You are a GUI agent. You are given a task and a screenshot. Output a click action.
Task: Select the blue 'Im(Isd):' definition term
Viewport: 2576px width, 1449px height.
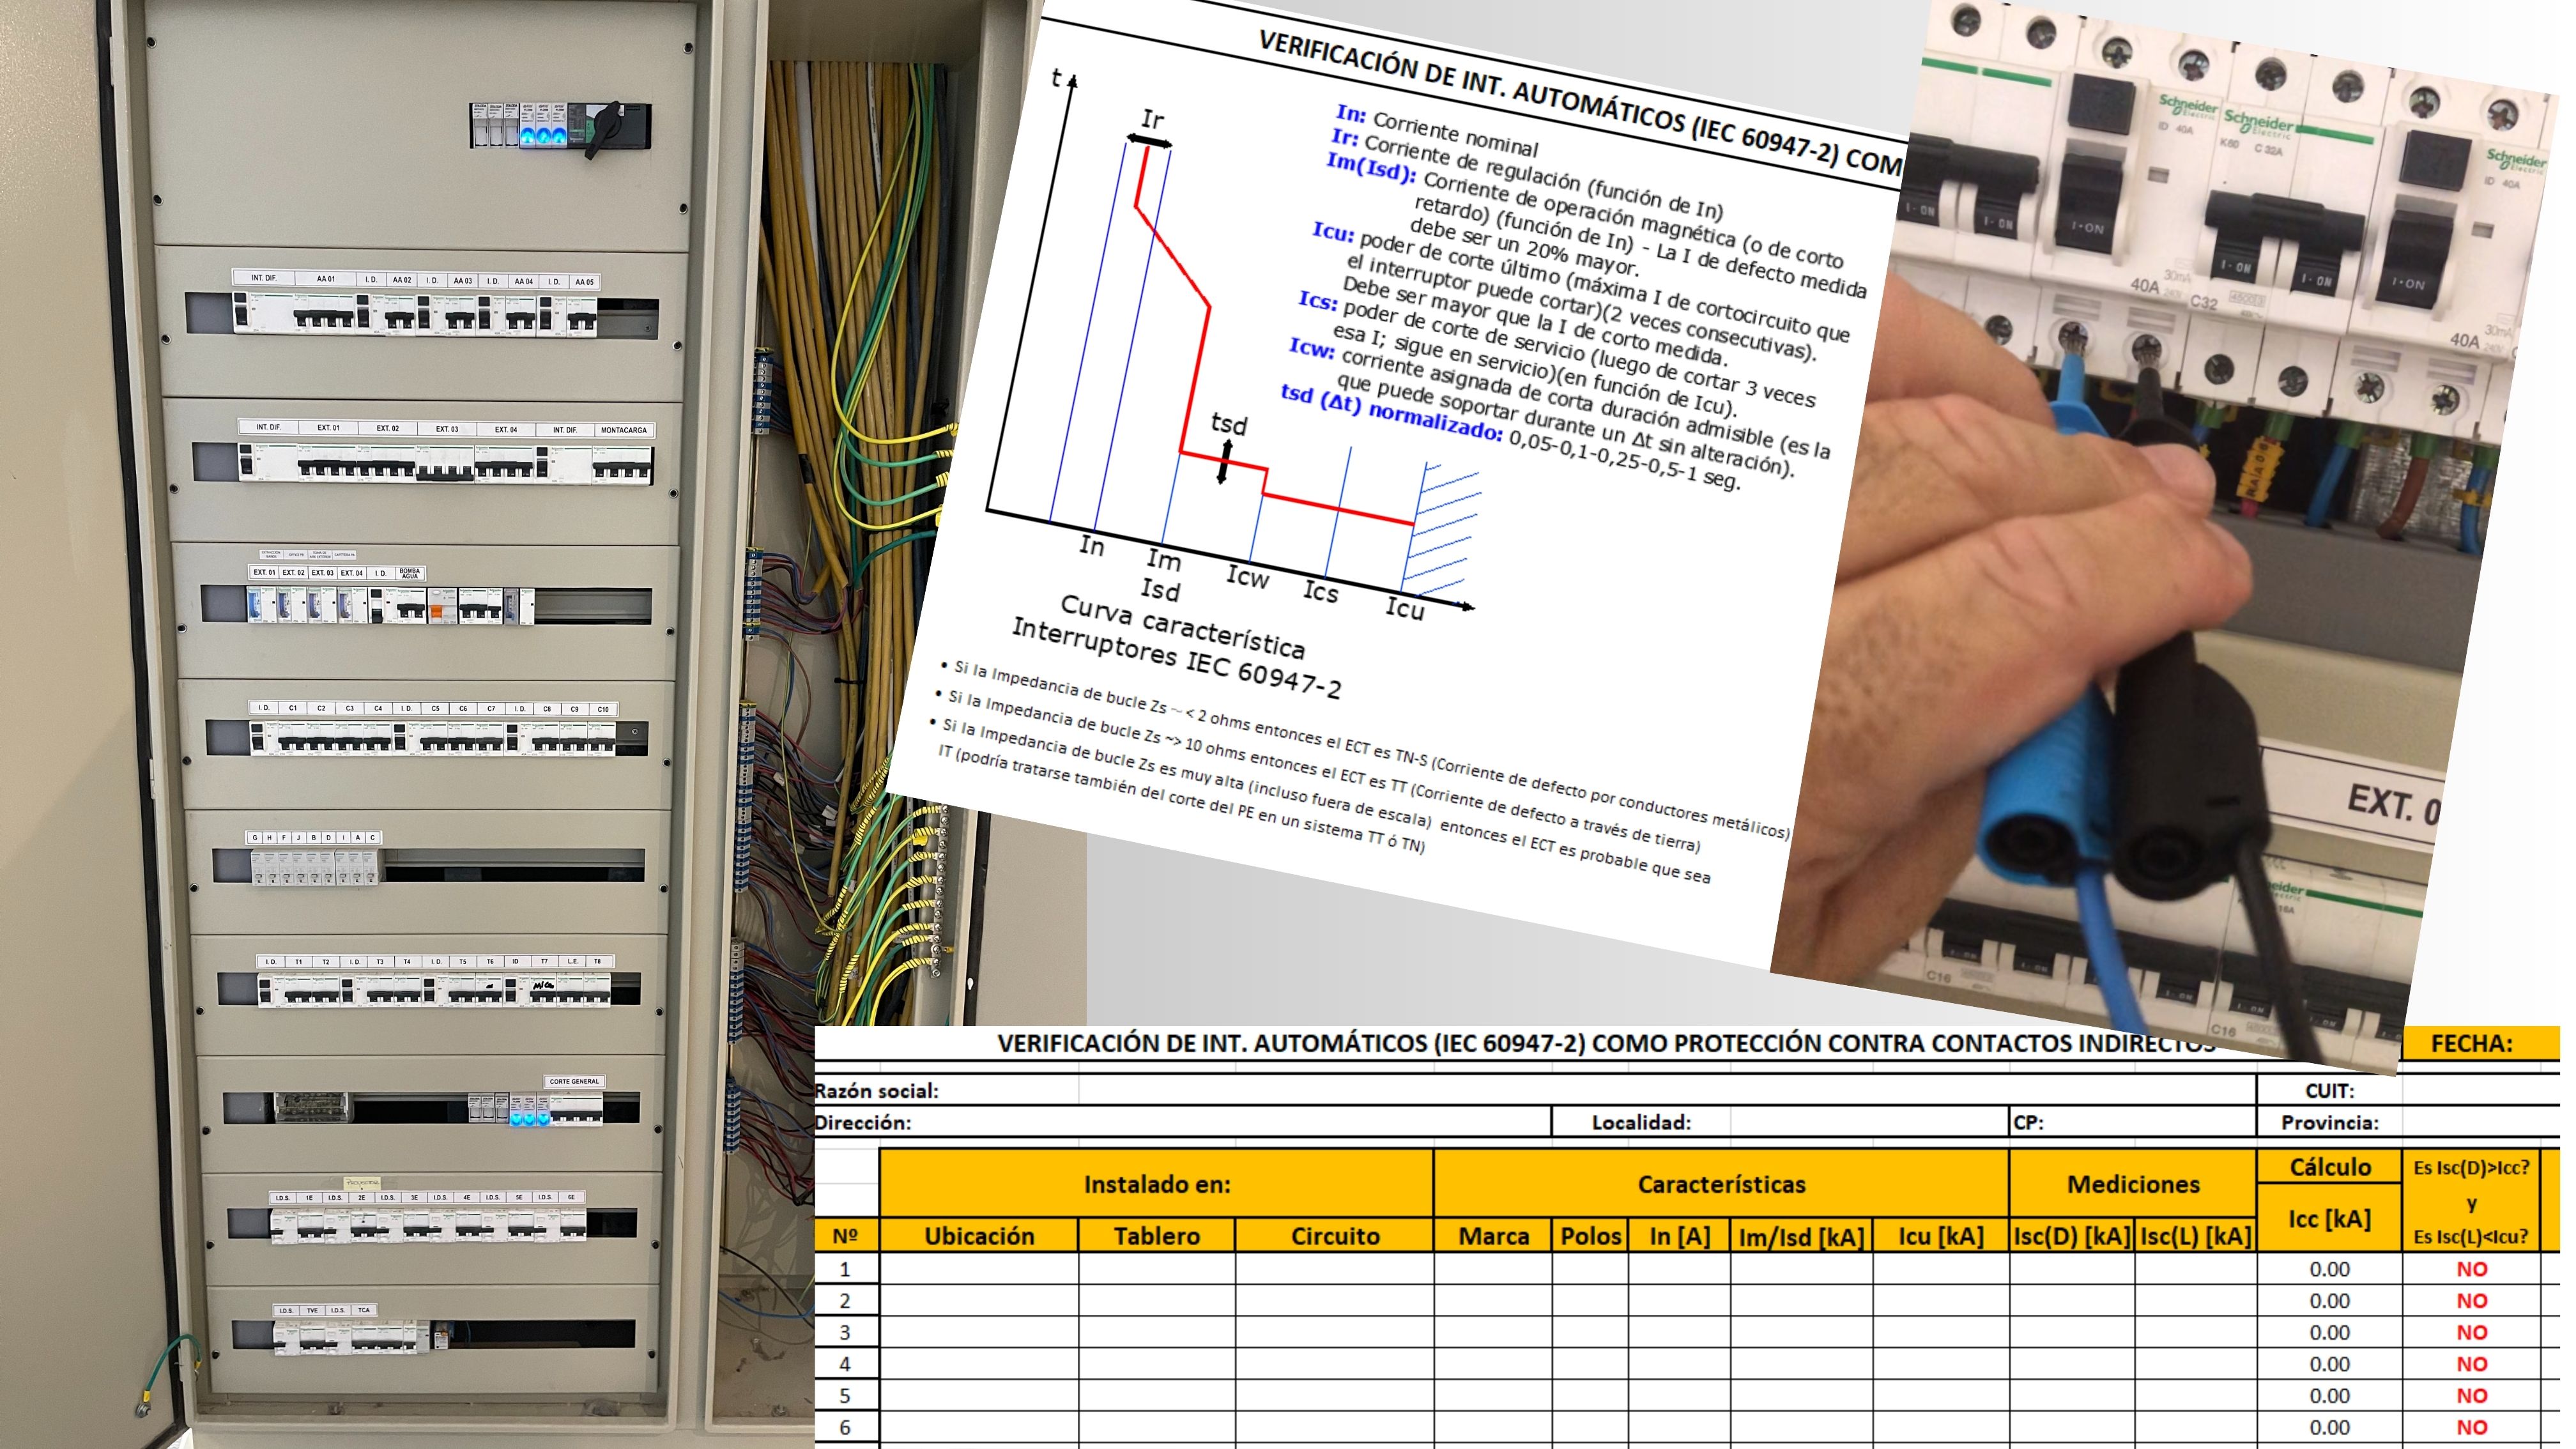pos(1371,167)
